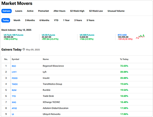View the 52 Week High list
Image resolution: width=153 pixels, height=117 pixels.
click(x=77, y=11)
